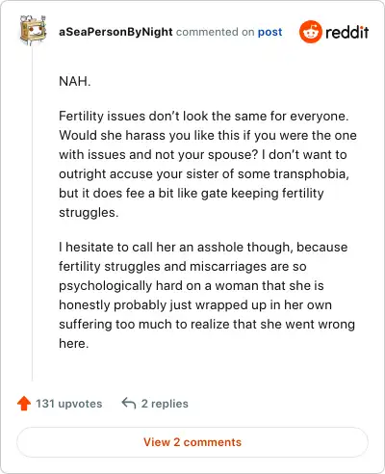
Task: Click the word "struggles." ending the first paragraph
Action: tap(89, 213)
